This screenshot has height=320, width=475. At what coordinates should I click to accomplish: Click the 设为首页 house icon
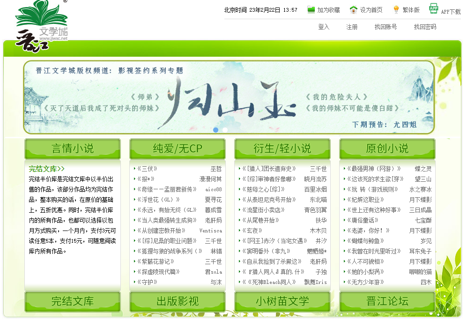[353, 10]
